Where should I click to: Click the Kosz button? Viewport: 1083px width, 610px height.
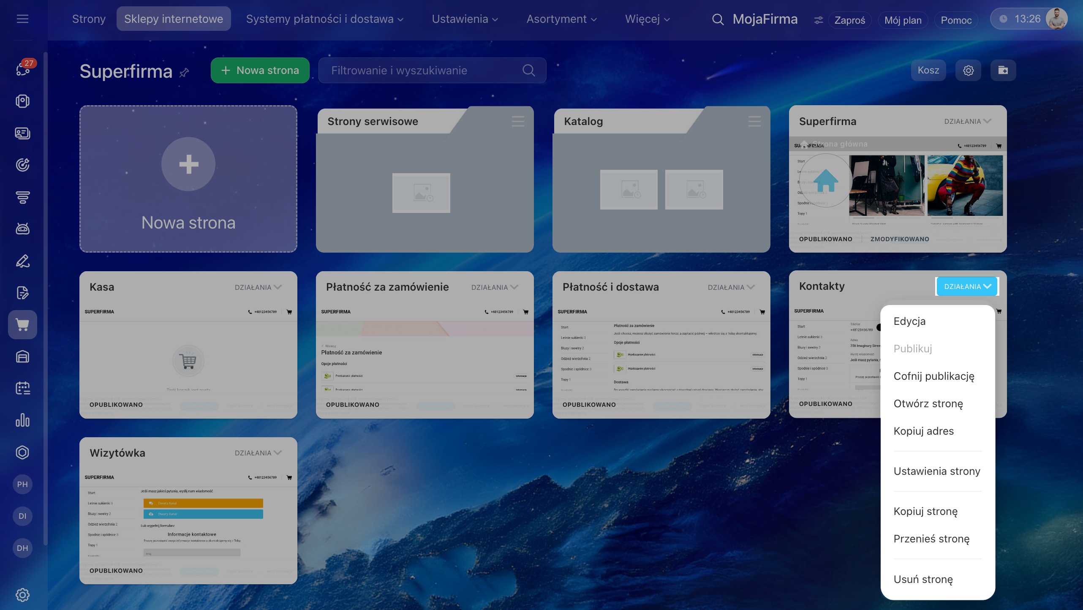[928, 70]
